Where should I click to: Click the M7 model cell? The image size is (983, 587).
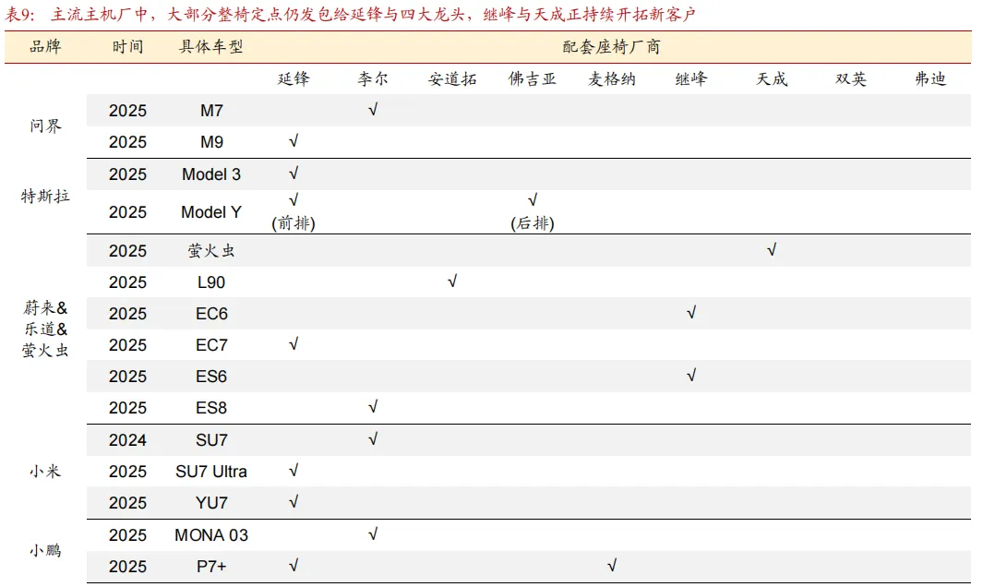click(211, 111)
